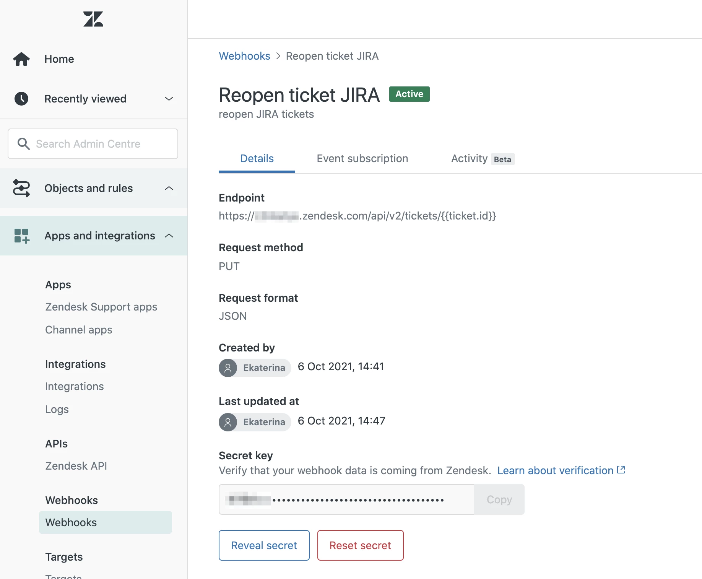Click the search magnifier icon
The width and height of the screenshot is (702, 579).
24,144
